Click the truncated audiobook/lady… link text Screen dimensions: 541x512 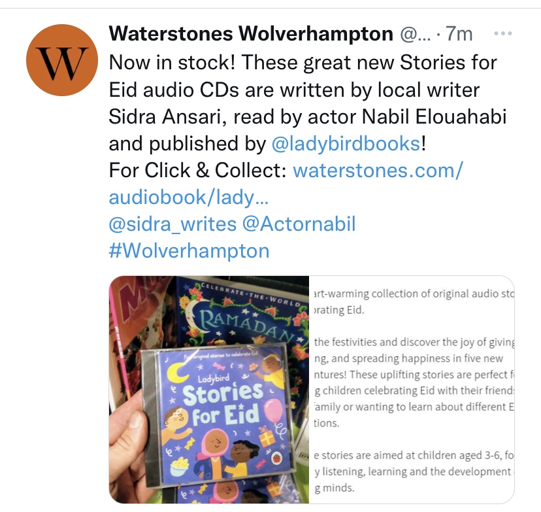click(x=188, y=197)
